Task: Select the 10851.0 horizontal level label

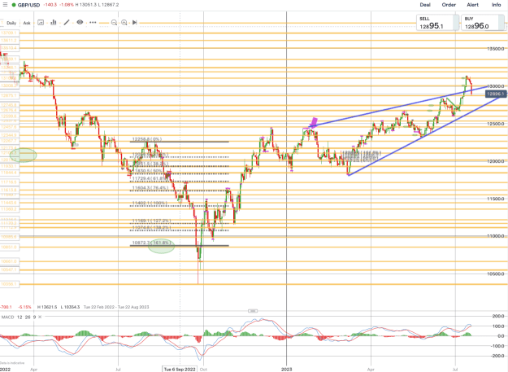Action: [x=9, y=247]
